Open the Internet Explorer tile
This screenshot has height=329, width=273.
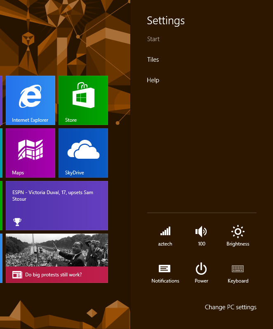[31, 100]
